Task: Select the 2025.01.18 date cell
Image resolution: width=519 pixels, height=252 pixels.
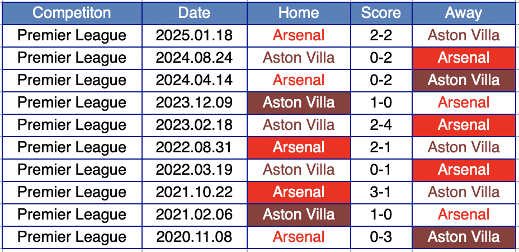Action: [194, 35]
